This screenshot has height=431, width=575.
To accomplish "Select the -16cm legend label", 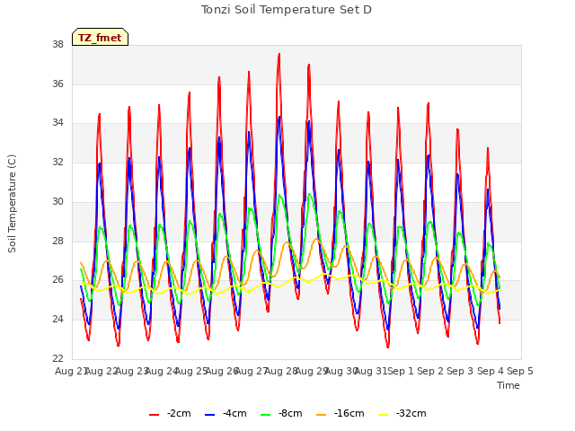I will tap(349, 413).
